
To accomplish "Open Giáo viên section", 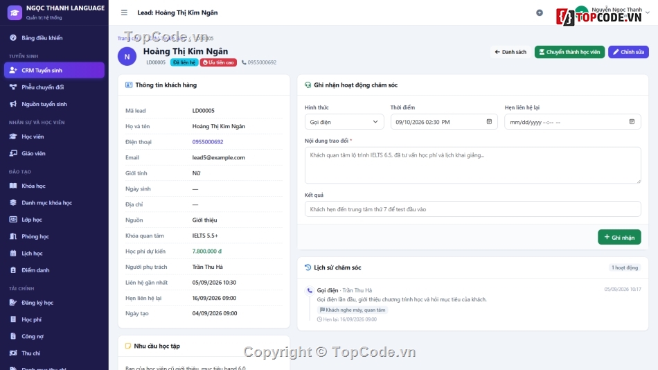I will pyautogui.click(x=54, y=153).
